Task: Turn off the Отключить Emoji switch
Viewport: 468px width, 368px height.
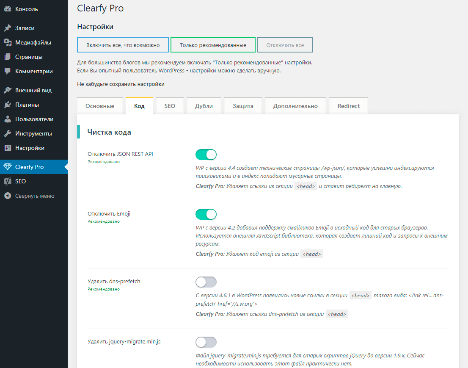Action: click(206, 214)
